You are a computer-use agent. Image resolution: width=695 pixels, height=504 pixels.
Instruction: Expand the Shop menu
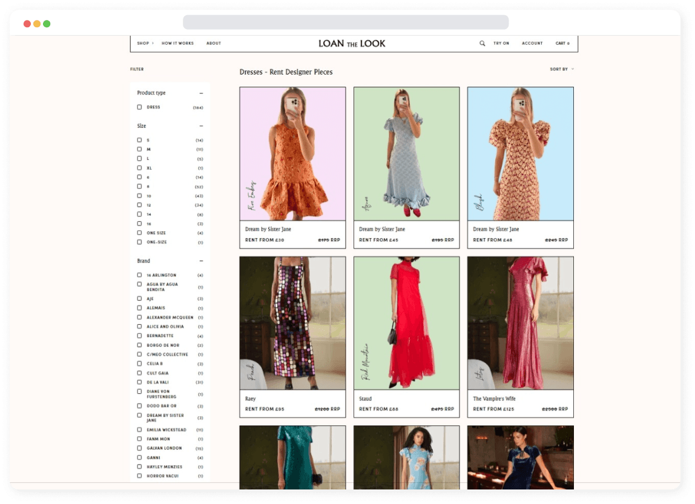pos(145,44)
